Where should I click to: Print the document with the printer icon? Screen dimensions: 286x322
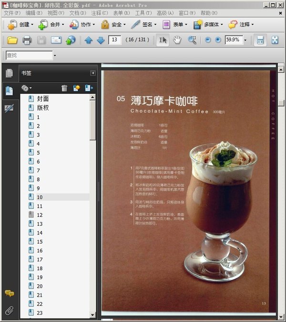pos(27,40)
